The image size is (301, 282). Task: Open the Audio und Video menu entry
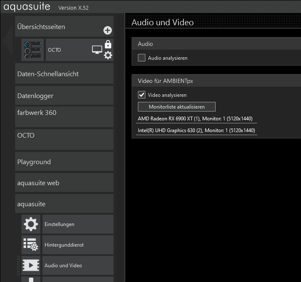point(78,265)
